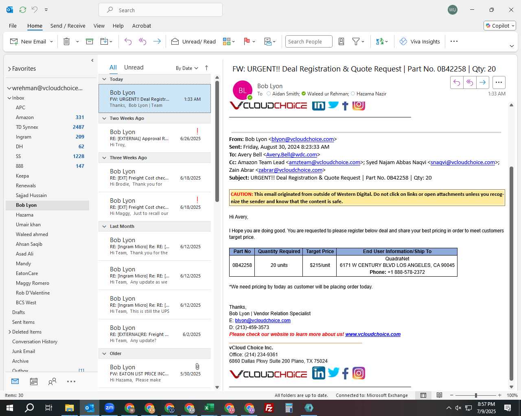The image size is (521, 416).
Task: Open the Acrobat tab
Action: 142,26
